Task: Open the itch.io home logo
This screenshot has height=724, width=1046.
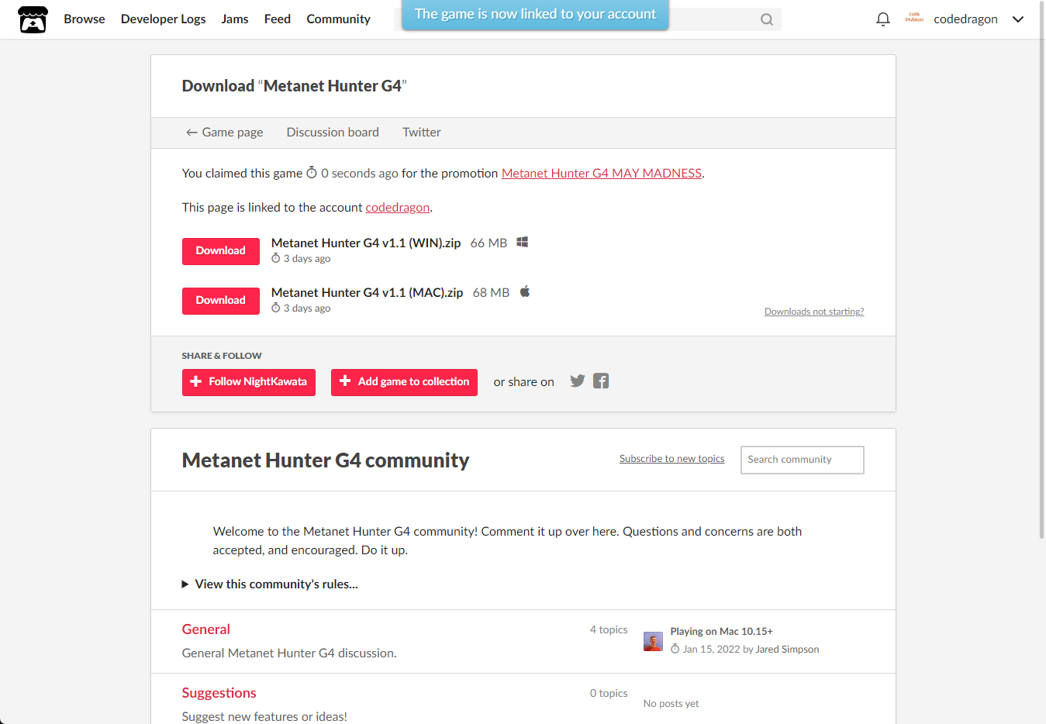Action: tap(33, 19)
